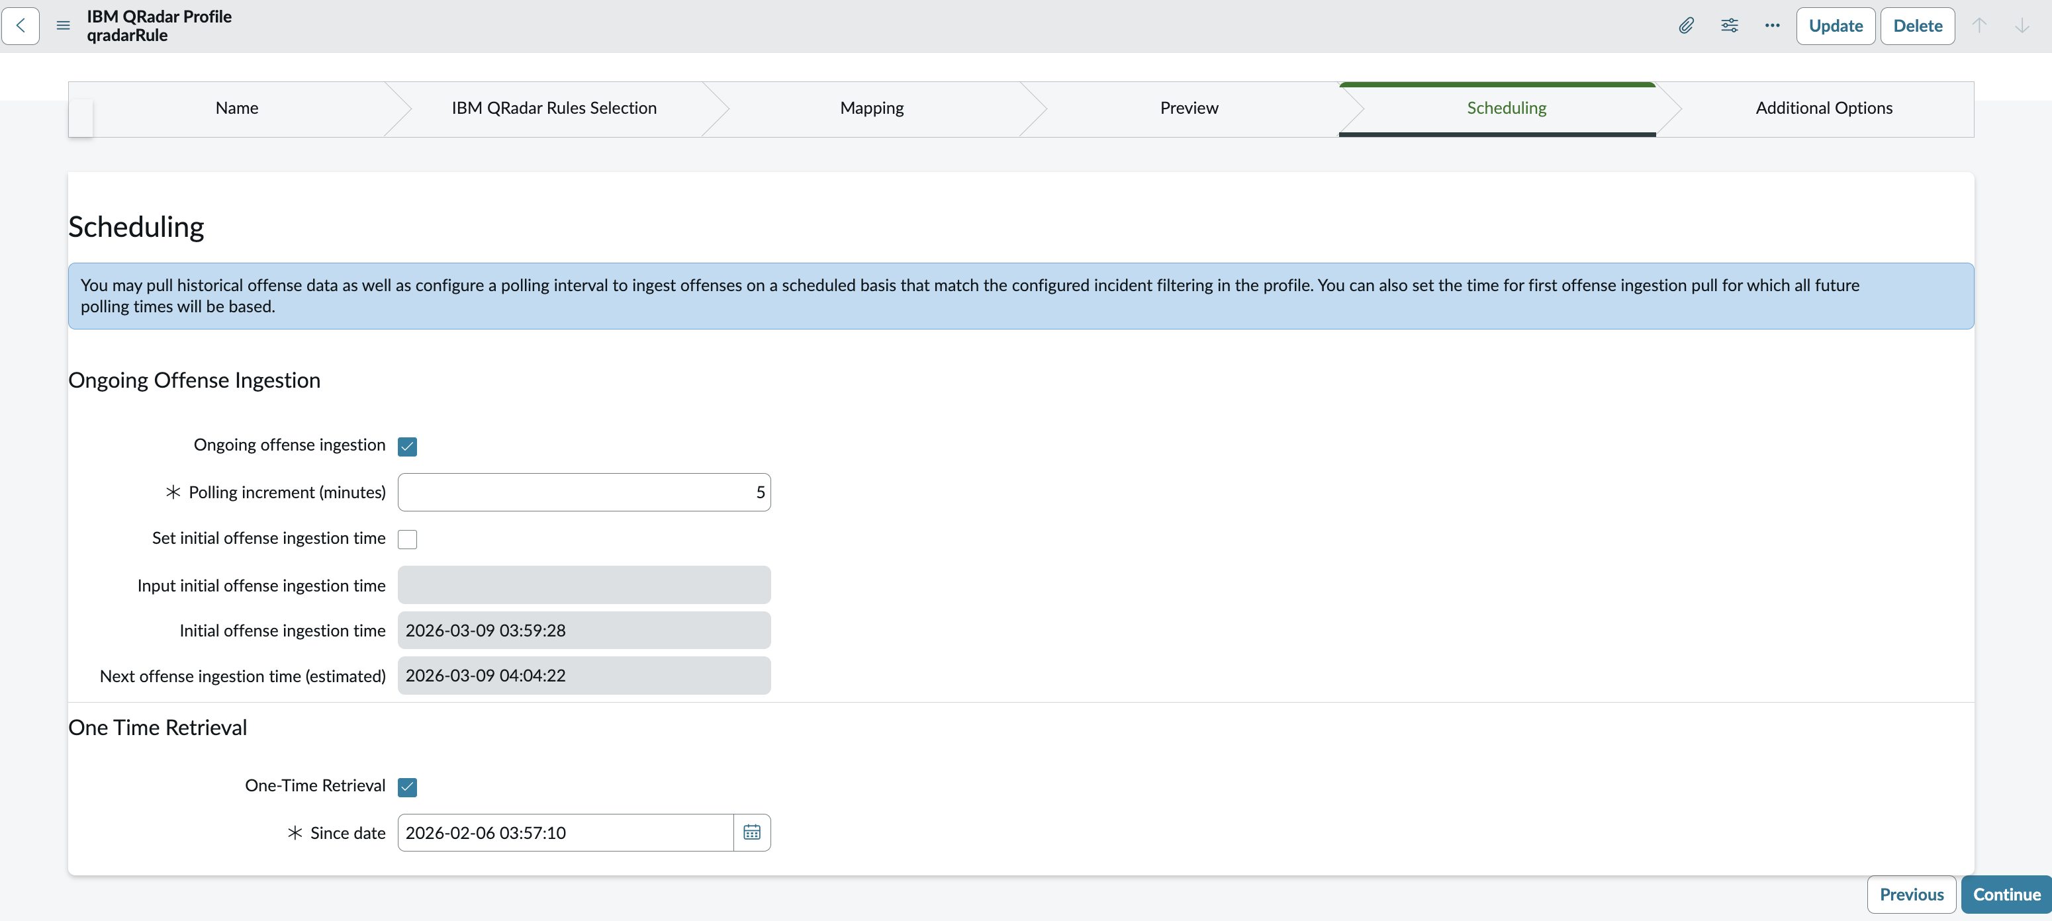Open the Preview step
Screen dimensions: 2052x921
click(1188, 109)
